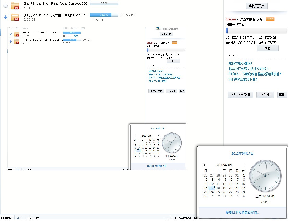This screenshot has width=289, height=224.
Task: Click the large 2012年9月17日 date header
Action: (x=242, y=153)
